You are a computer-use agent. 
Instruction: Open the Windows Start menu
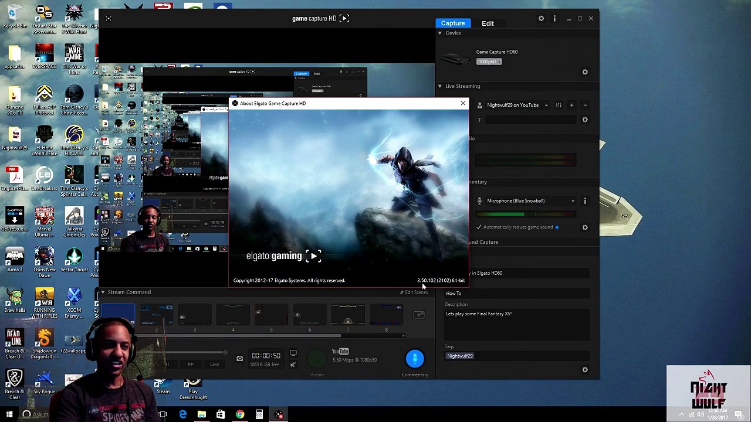9,415
